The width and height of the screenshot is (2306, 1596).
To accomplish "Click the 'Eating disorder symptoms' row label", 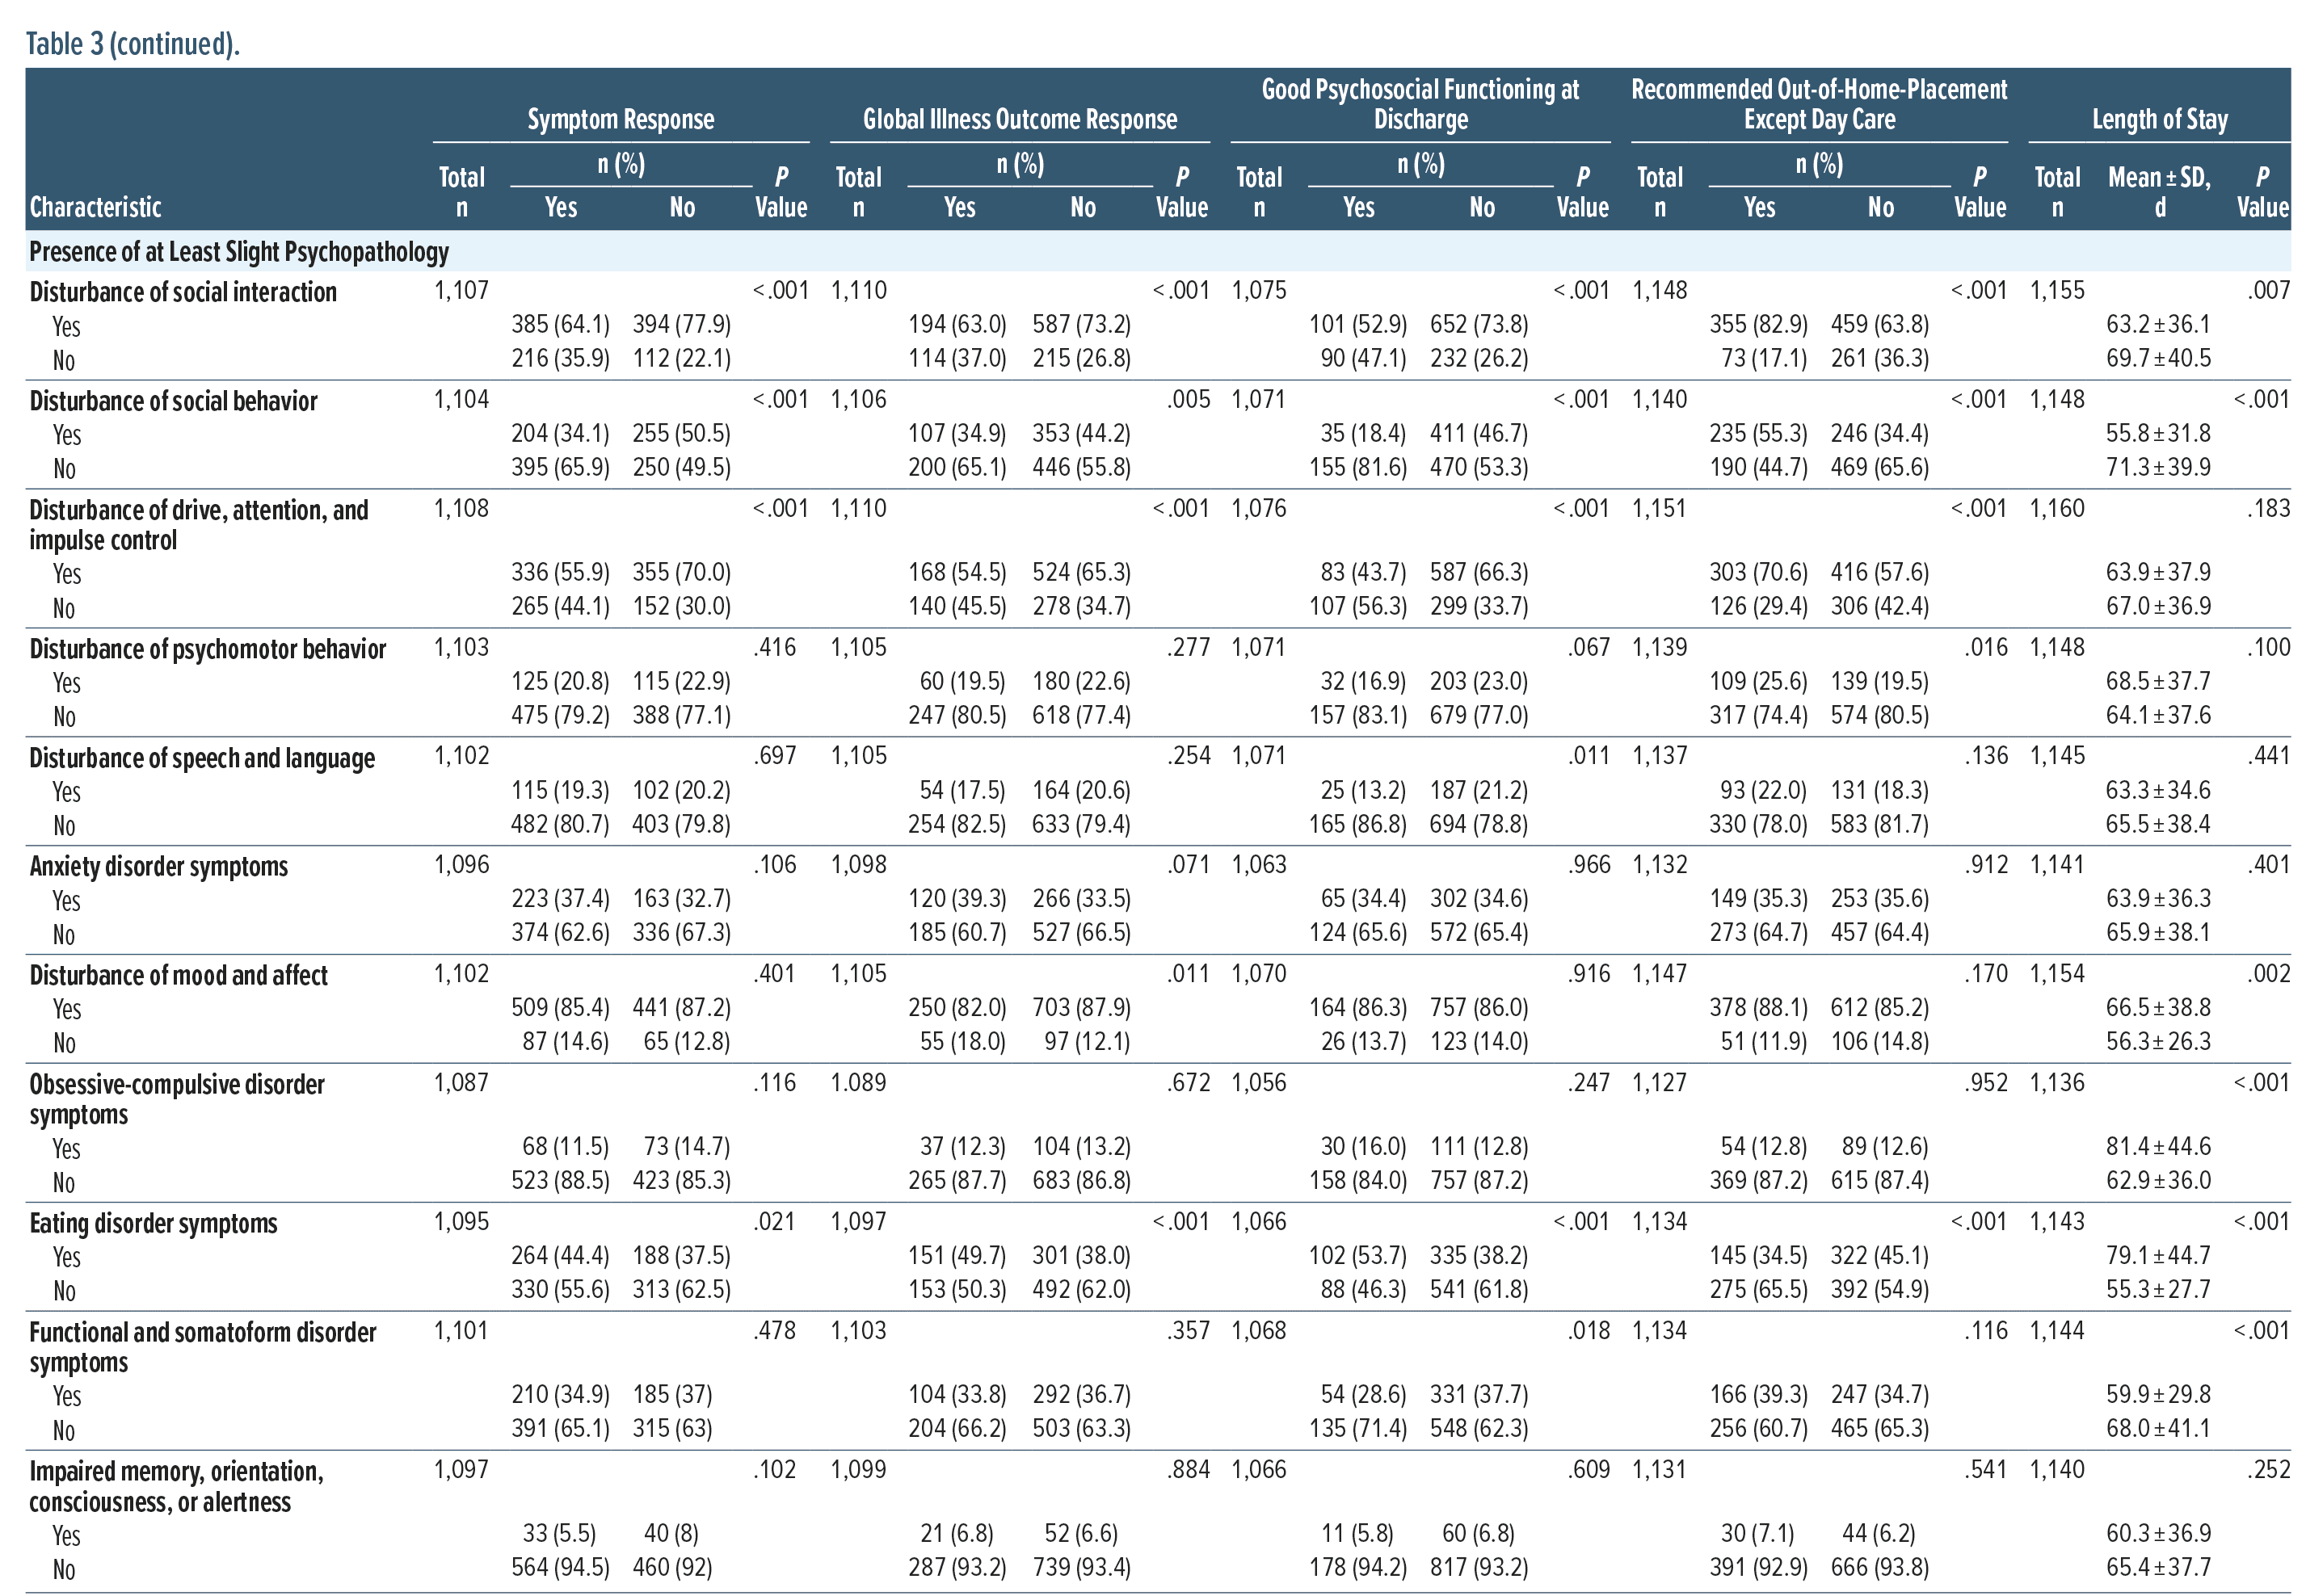I will pos(153,1223).
